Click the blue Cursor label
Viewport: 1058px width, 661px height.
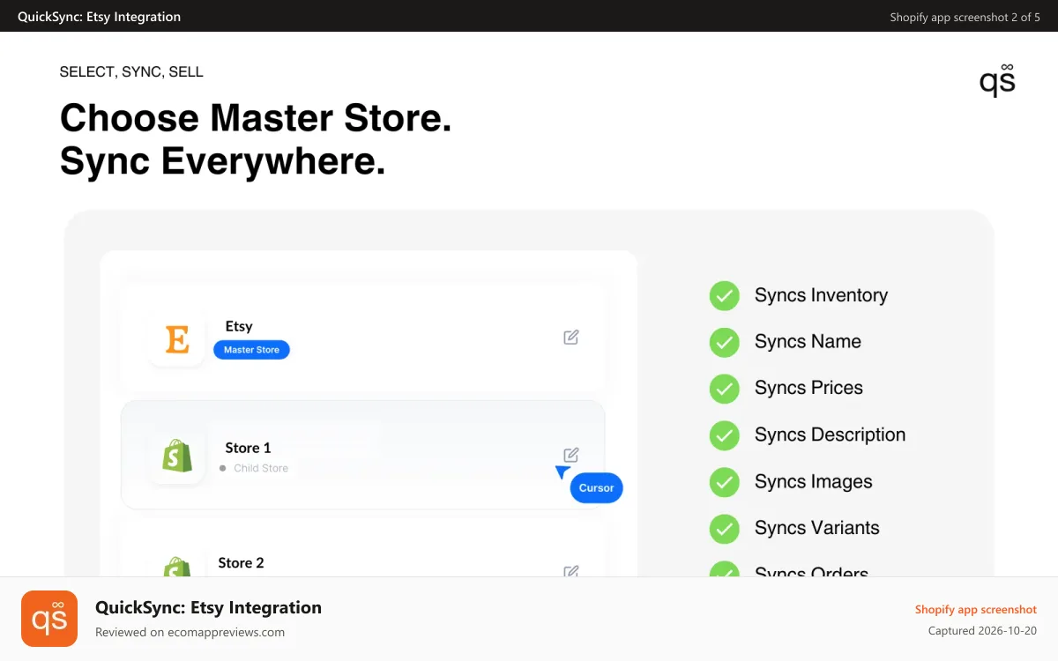click(596, 488)
